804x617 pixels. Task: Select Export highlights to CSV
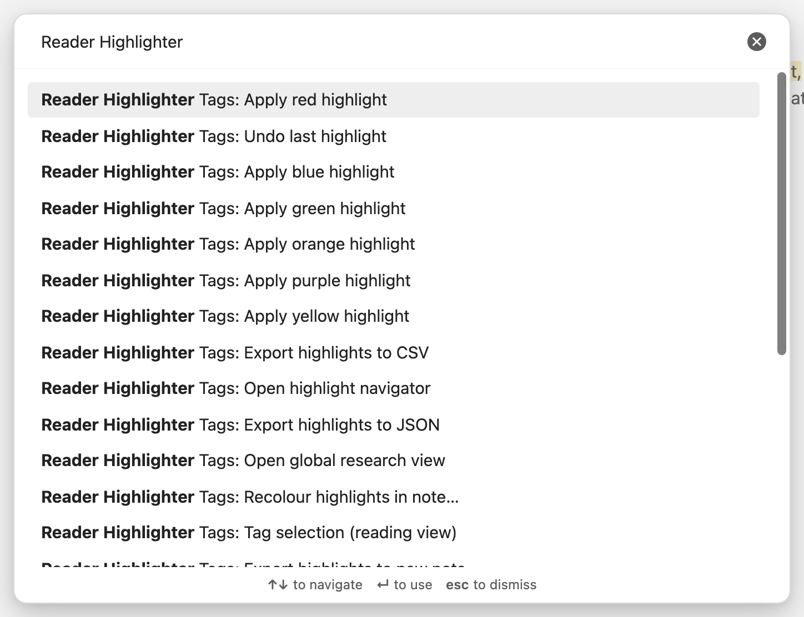(x=394, y=352)
